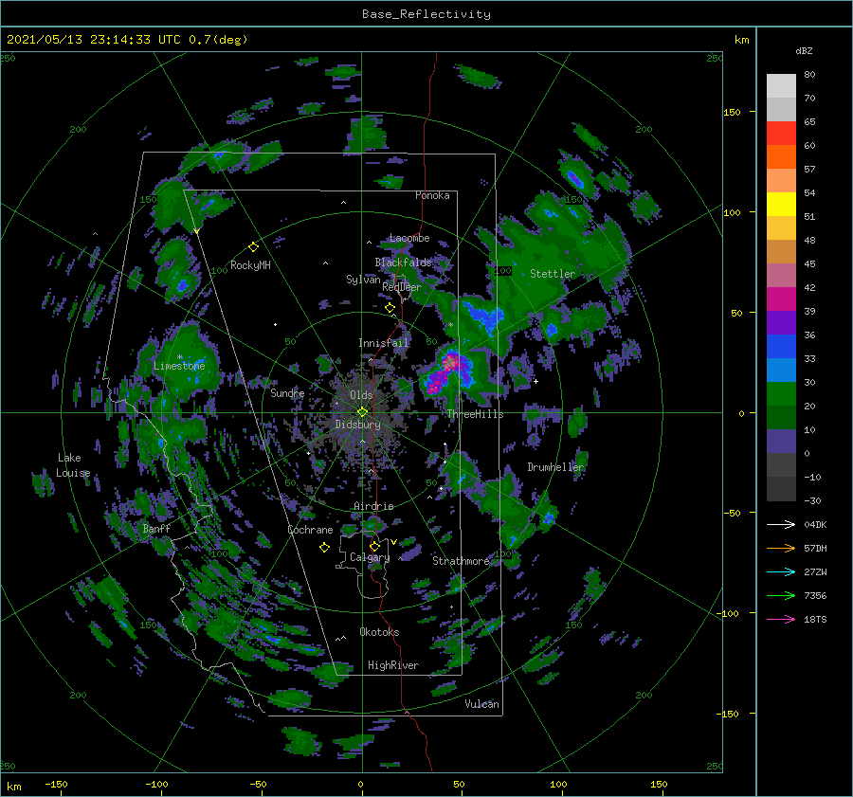This screenshot has height=797, width=853.
Task: Select the yellow 51-54 dBZ swatch
Action: click(781, 205)
